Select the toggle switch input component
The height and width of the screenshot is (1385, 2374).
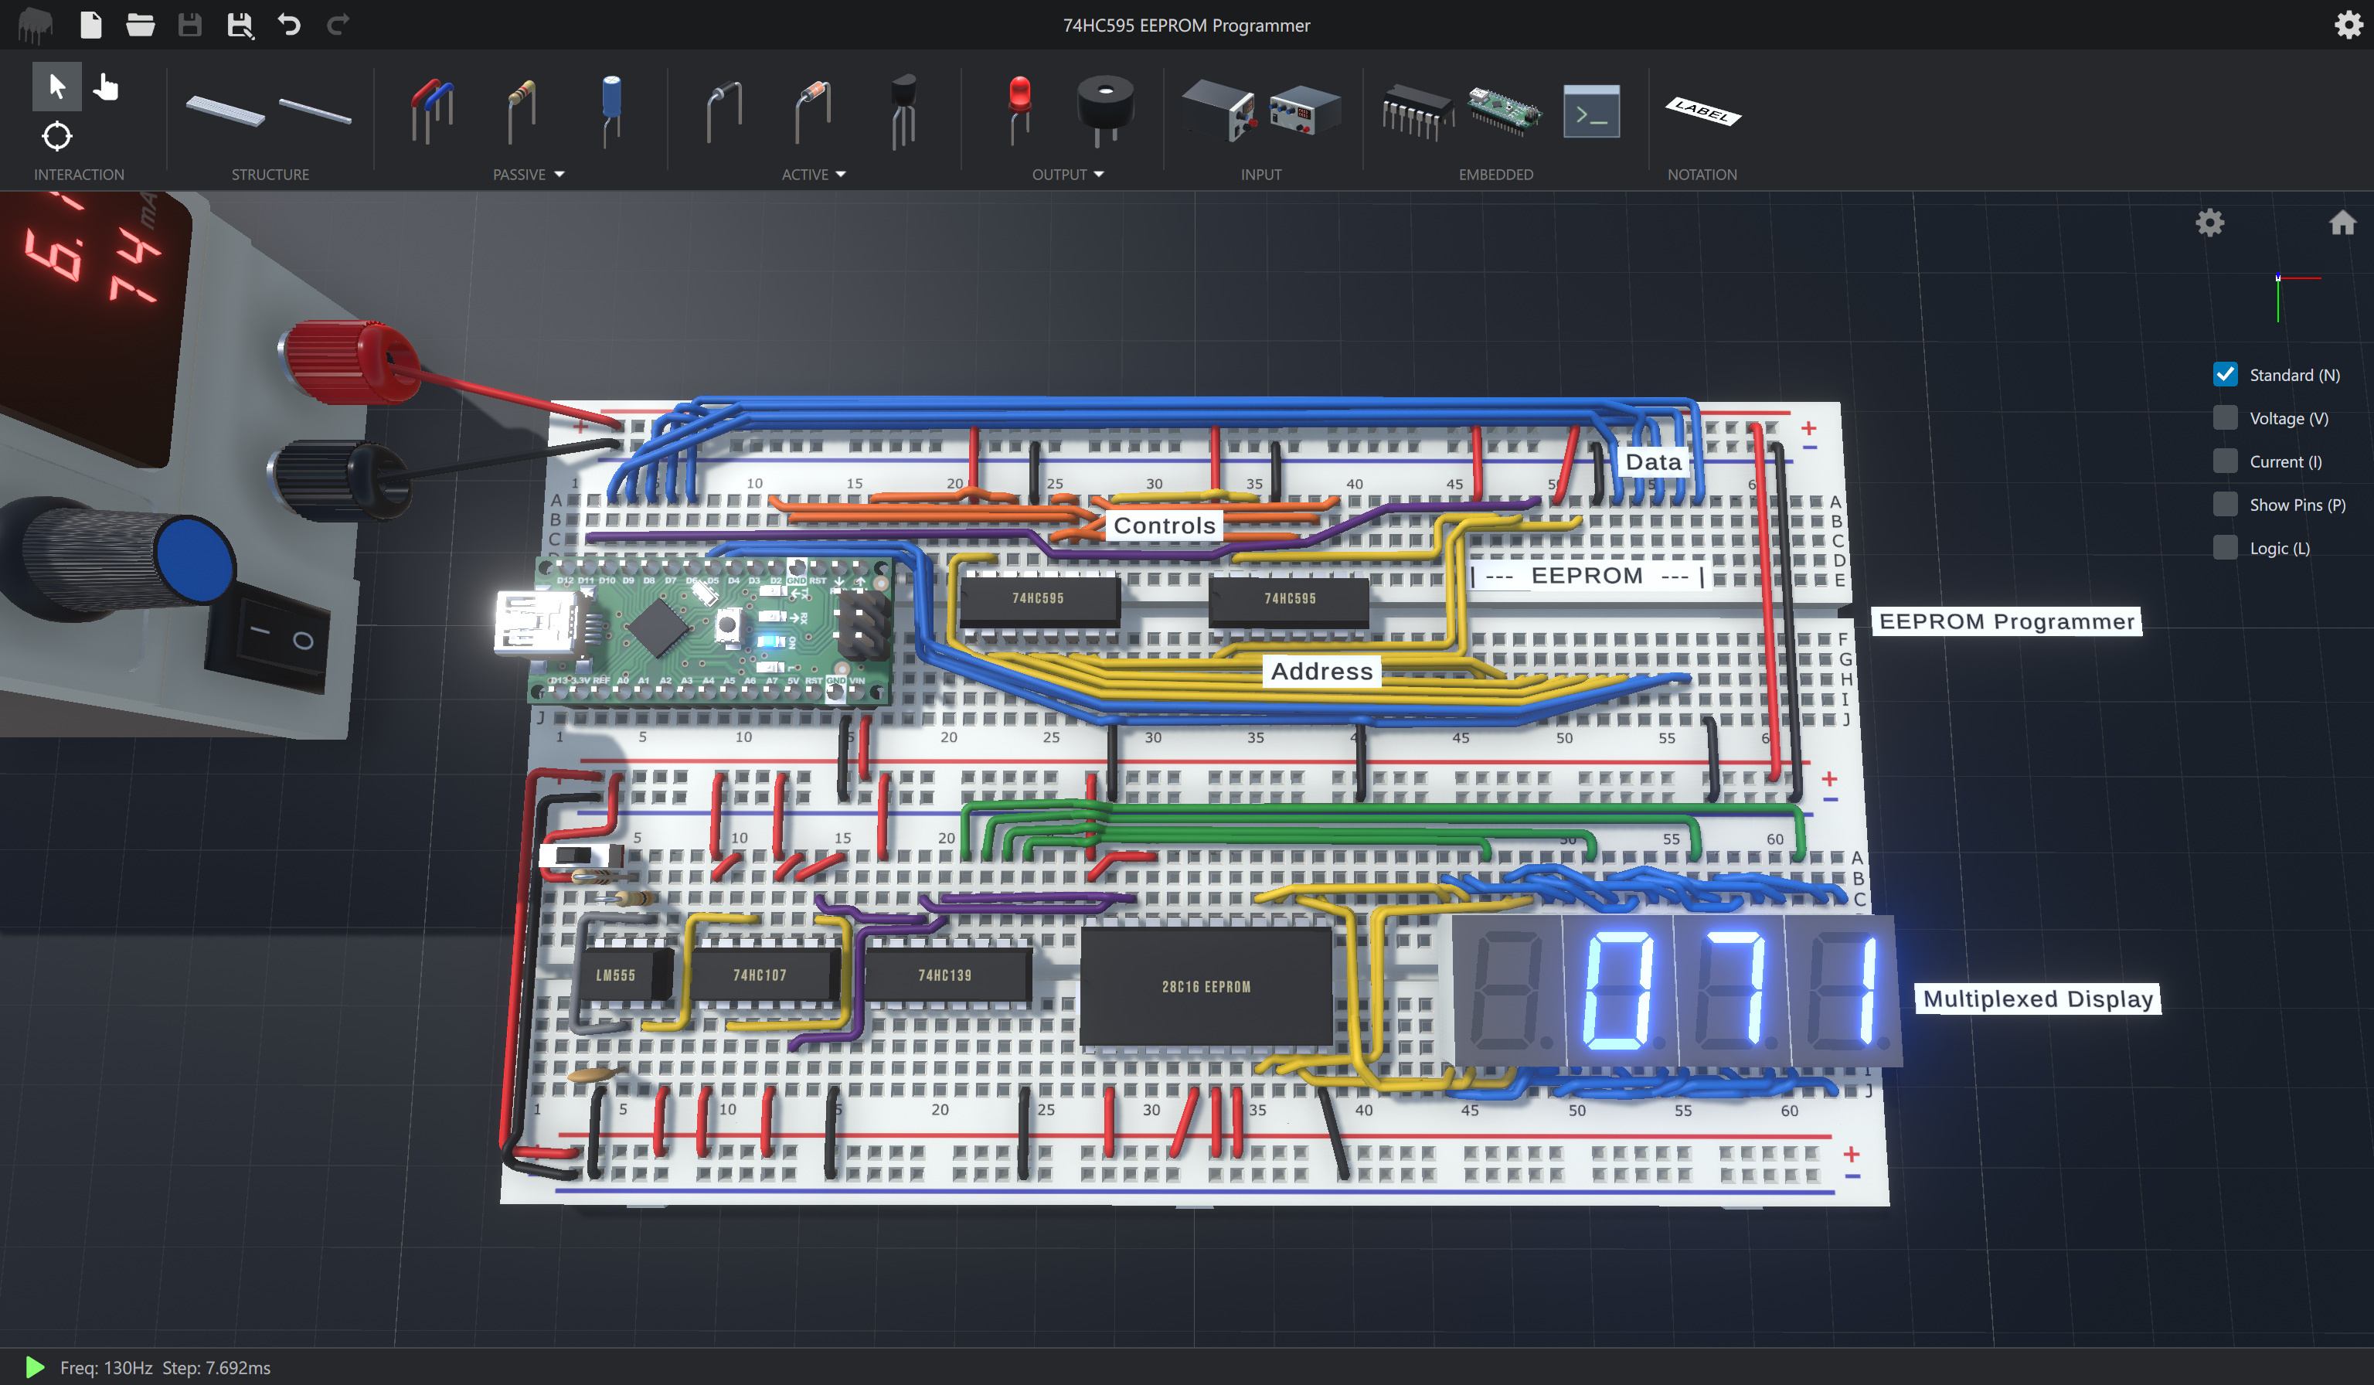click(x=1219, y=111)
